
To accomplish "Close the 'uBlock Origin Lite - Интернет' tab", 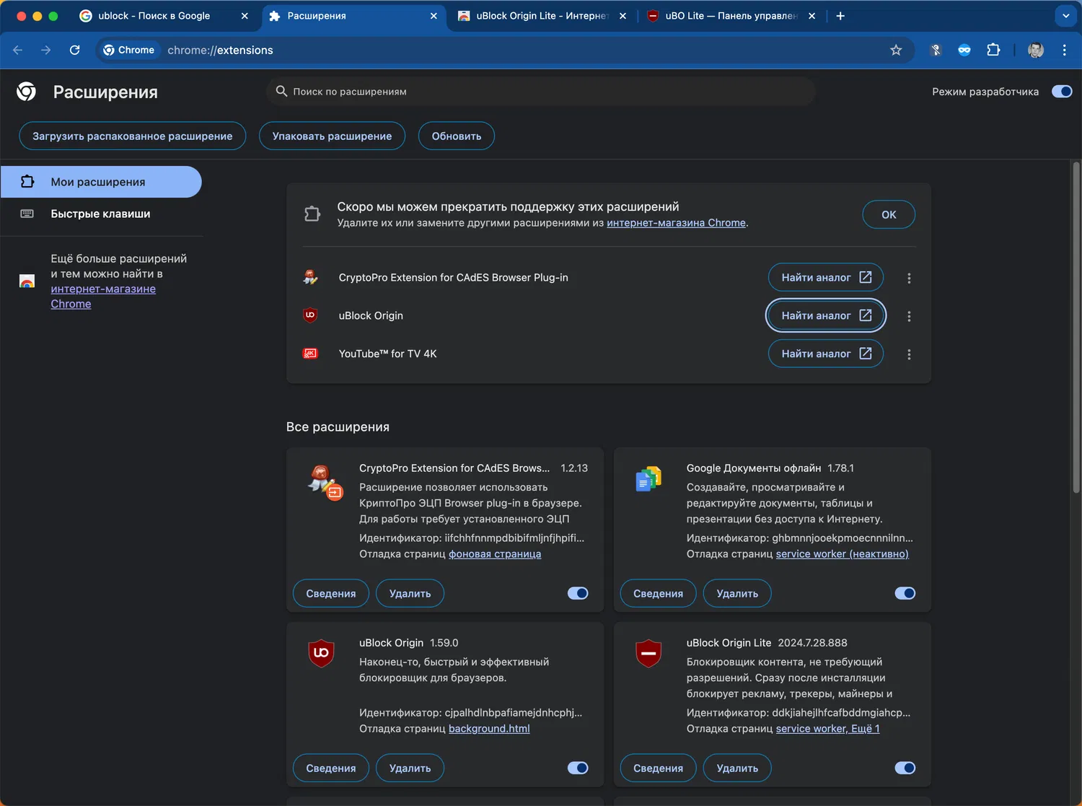I will [x=623, y=16].
